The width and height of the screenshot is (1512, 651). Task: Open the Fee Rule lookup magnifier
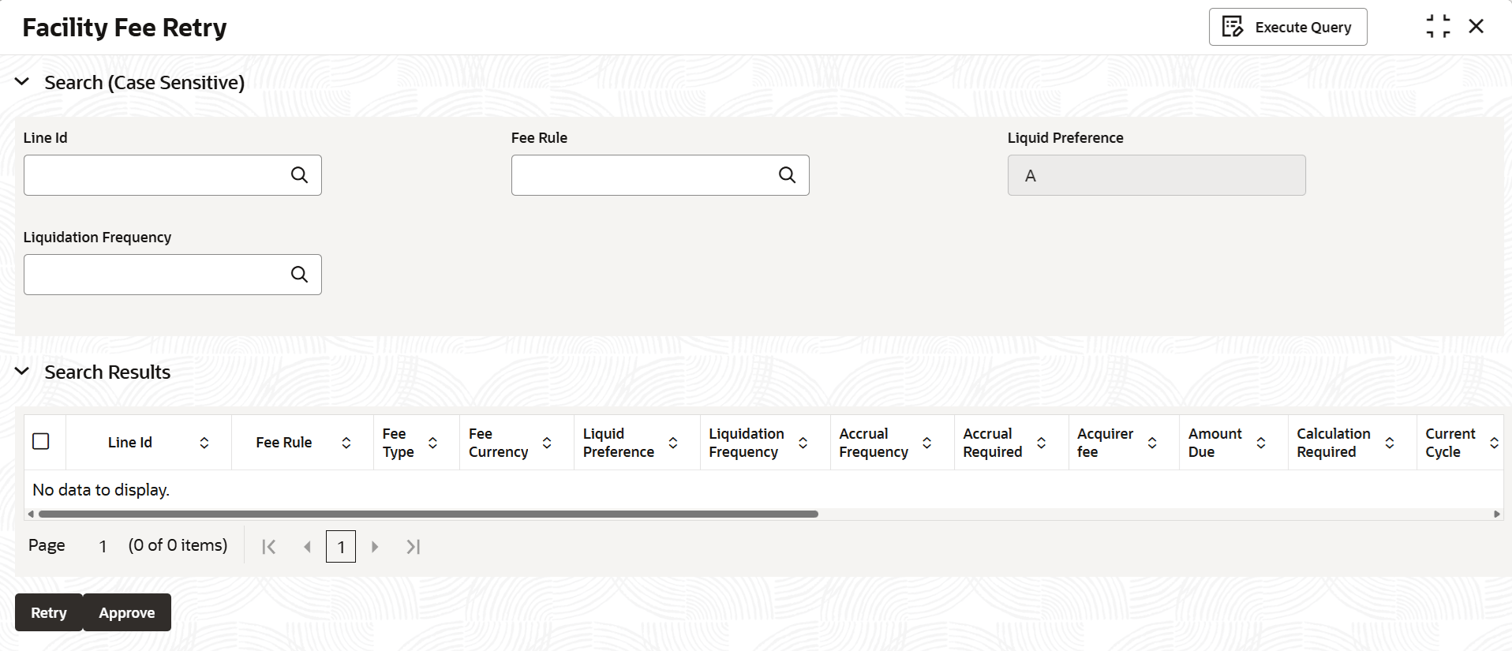pyautogui.click(x=787, y=175)
